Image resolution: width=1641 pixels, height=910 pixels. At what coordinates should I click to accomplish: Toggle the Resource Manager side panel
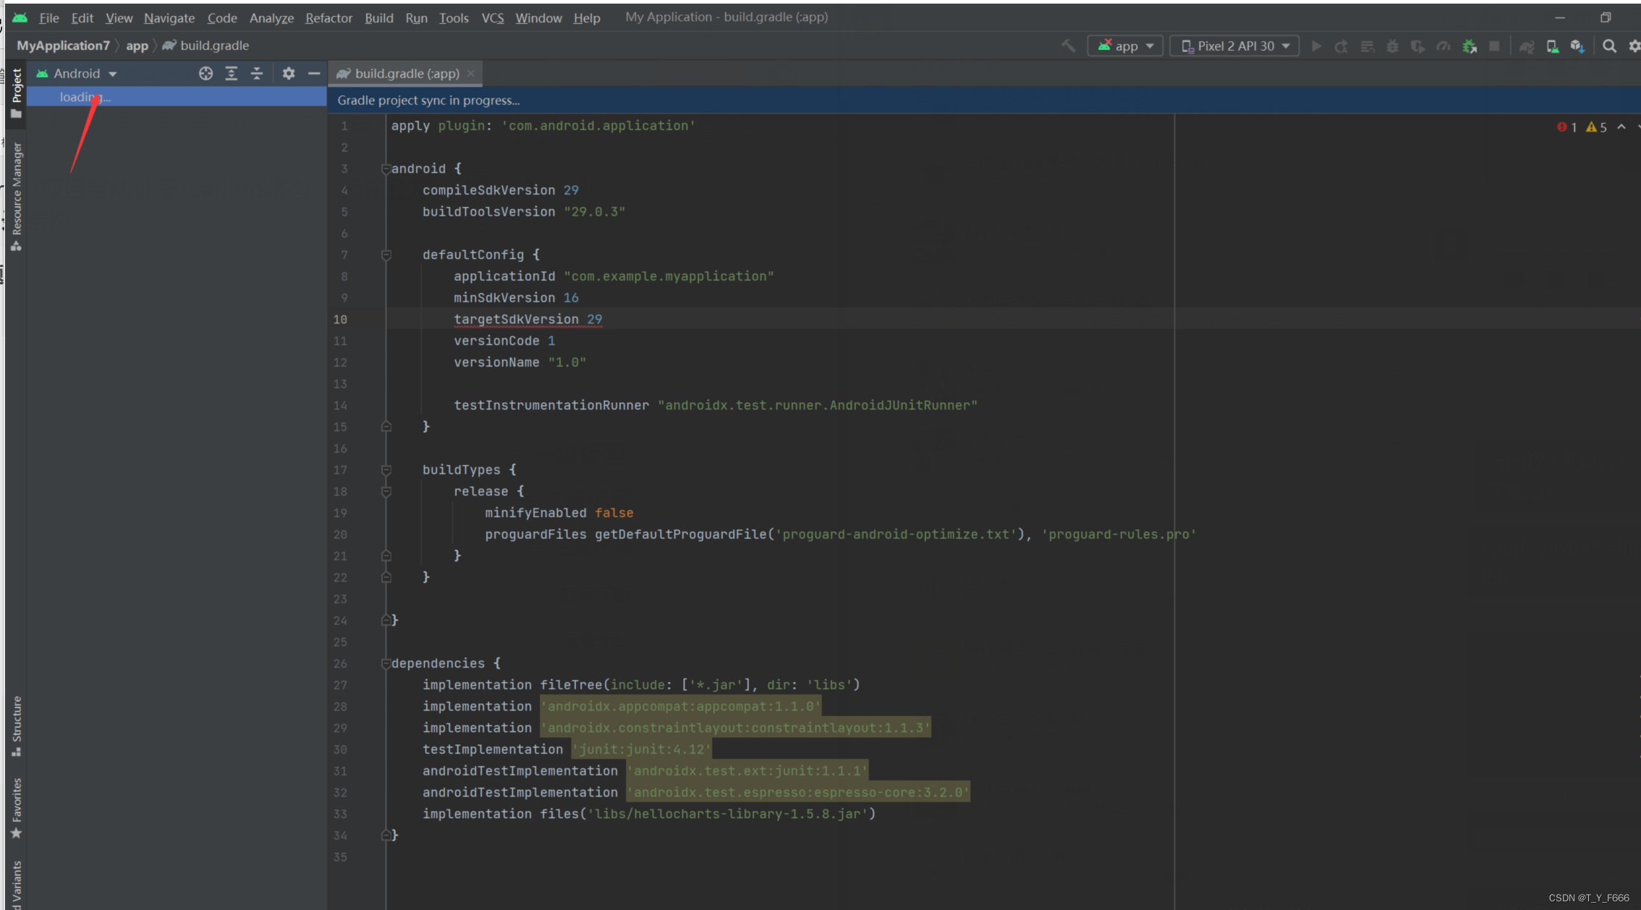pos(17,195)
